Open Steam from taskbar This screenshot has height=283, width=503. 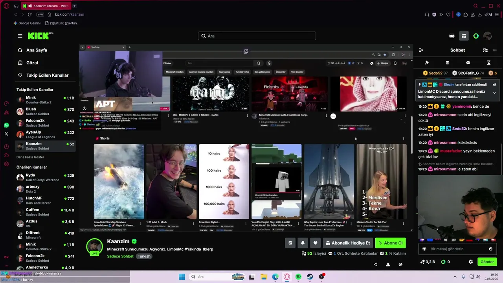[x=310, y=277]
